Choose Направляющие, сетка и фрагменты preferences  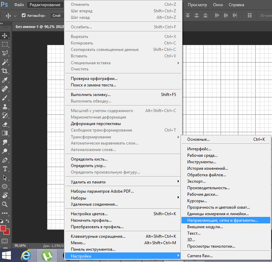[x=226, y=220]
